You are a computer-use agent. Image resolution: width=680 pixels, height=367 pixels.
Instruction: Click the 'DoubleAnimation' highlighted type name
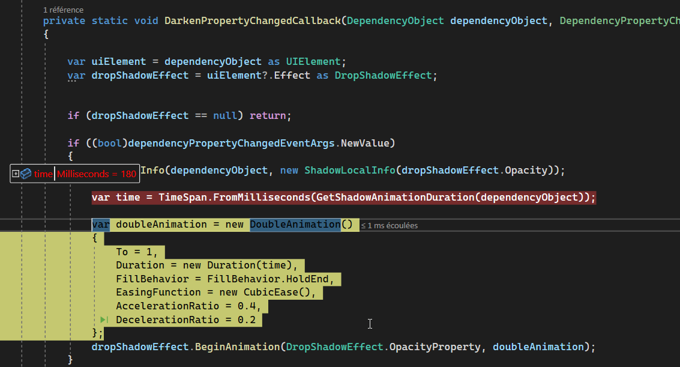tap(295, 224)
